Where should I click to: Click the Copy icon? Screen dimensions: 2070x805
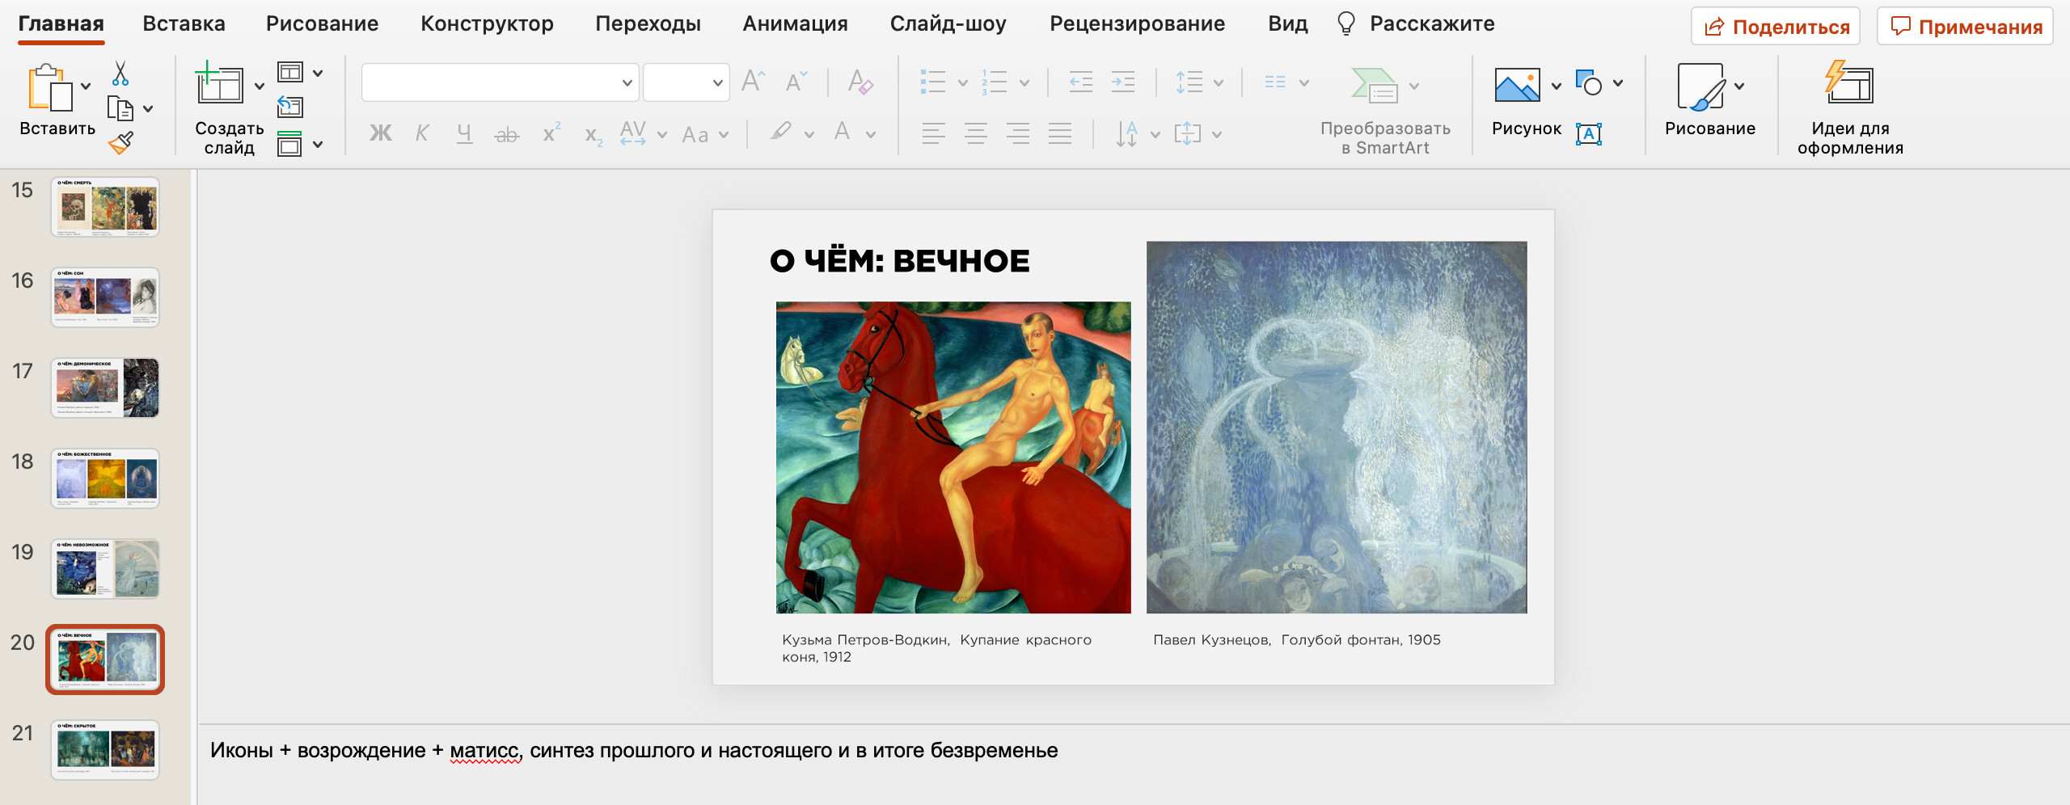(x=120, y=108)
